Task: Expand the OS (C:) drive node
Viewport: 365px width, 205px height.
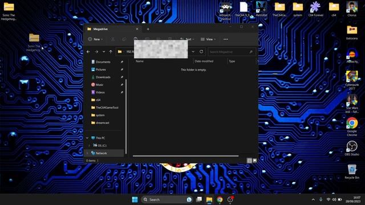Action: click(90, 146)
